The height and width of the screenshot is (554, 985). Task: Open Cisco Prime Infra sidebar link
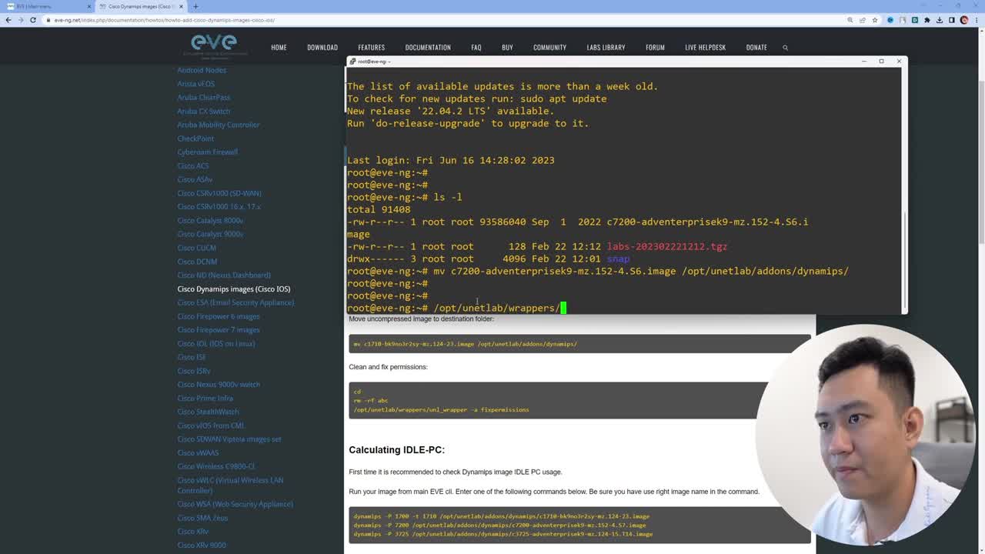[x=205, y=399]
